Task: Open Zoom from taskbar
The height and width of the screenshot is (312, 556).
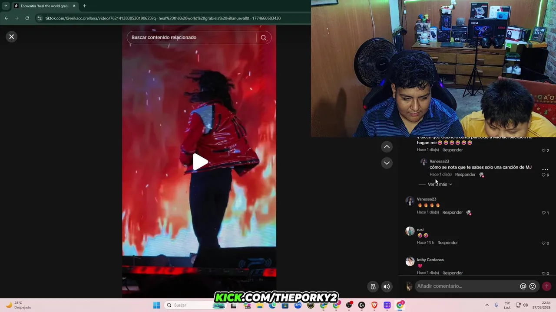Action: pos(298,305)
